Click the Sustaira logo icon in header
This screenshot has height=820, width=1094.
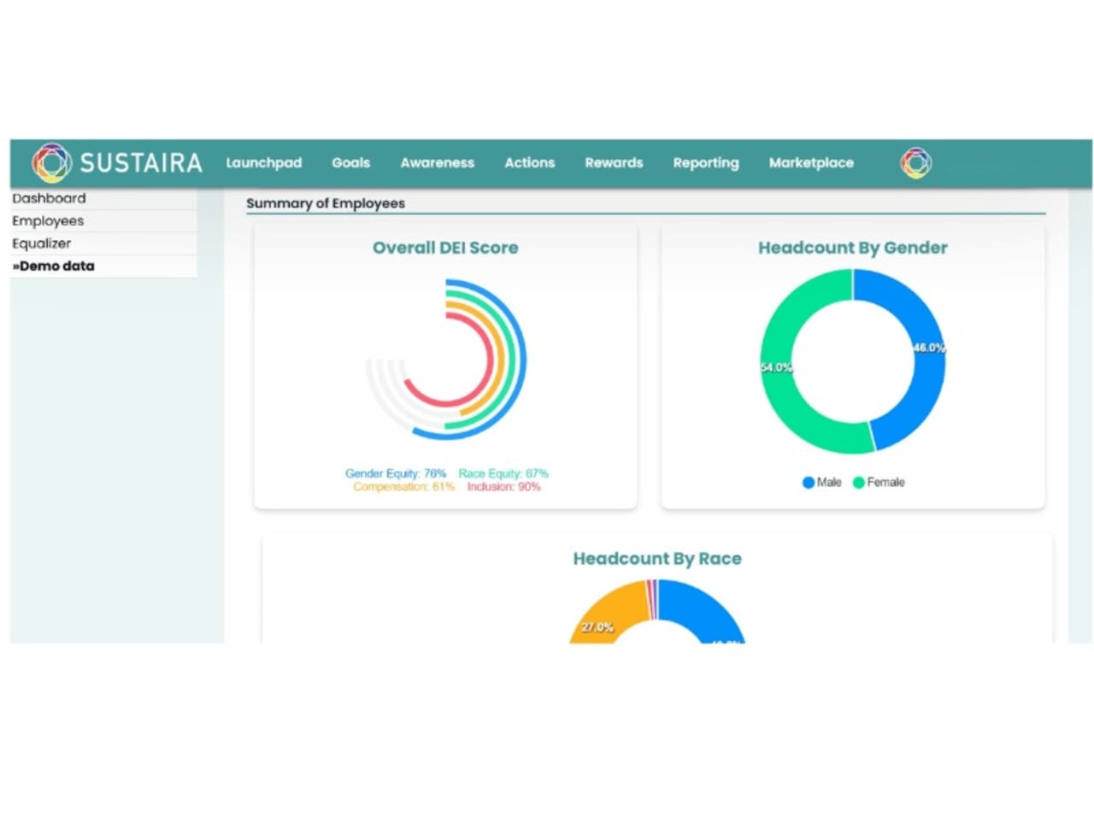51,162
